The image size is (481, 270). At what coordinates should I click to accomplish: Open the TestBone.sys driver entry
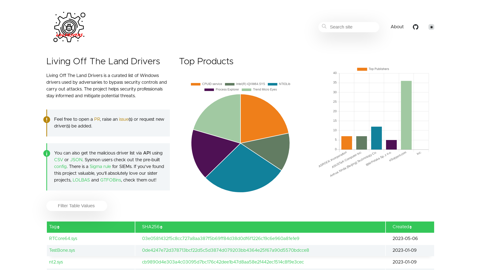coord(62,250)
